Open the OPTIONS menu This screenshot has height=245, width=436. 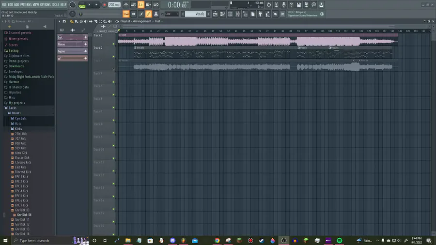pos(46,5)
